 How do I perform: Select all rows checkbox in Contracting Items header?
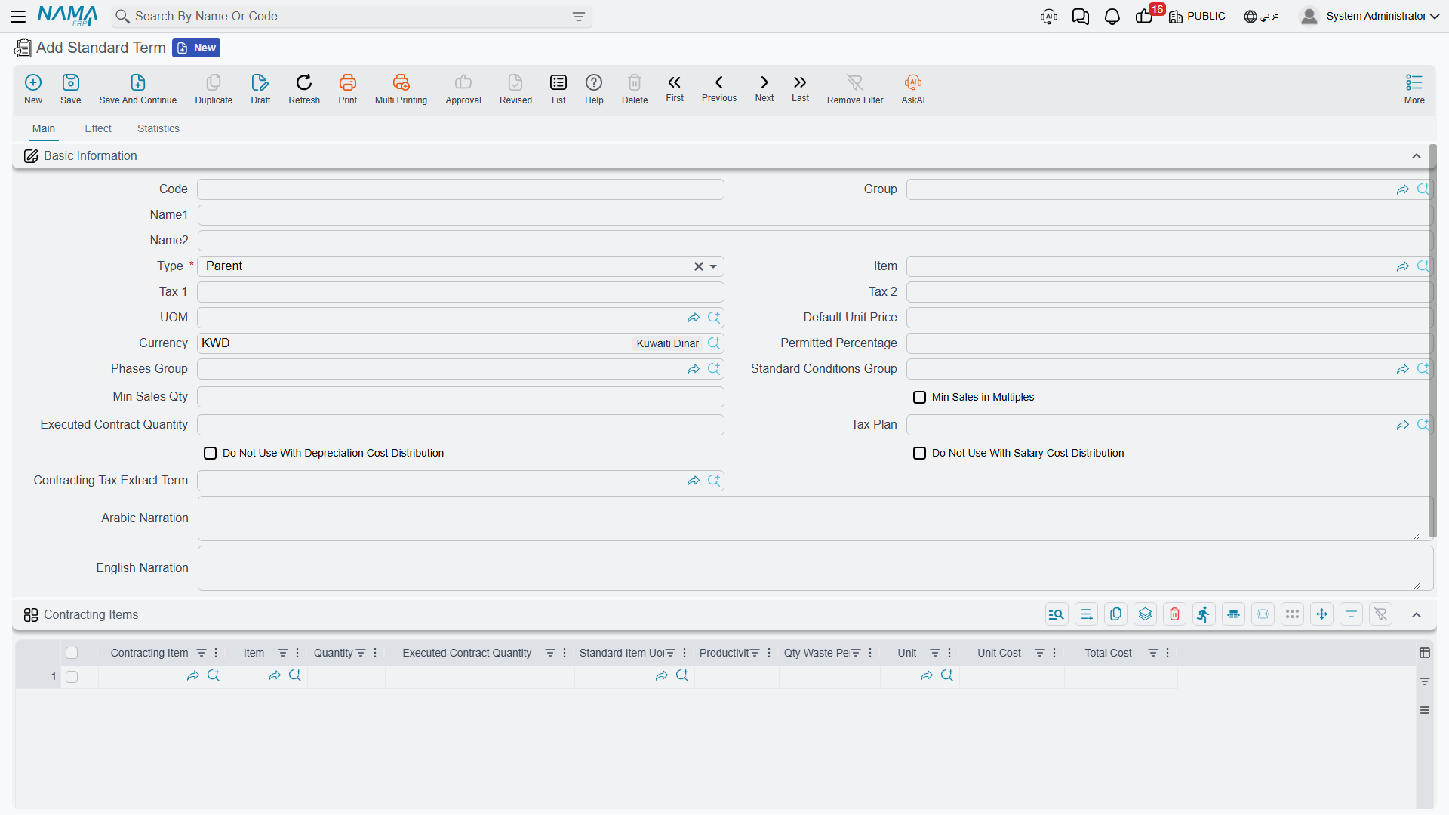[72, 653]
